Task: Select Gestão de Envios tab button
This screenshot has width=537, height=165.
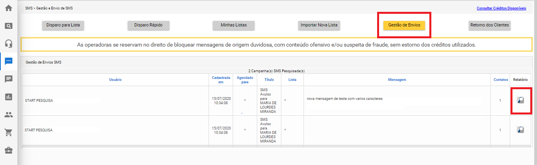Action: click(x=404, y=25)
